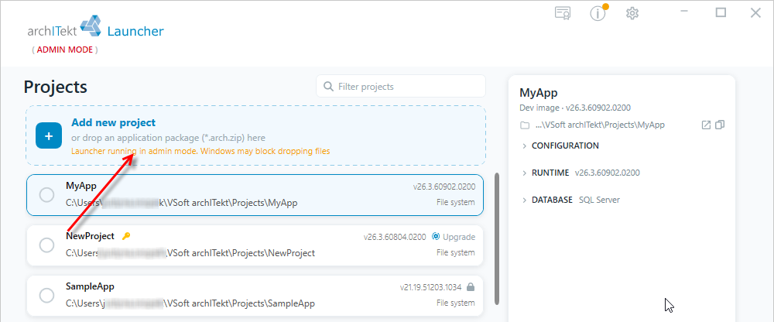Open the settings gear icon
Screen dimensions: 774x322
pyautogui.click(x=632, y=13)
